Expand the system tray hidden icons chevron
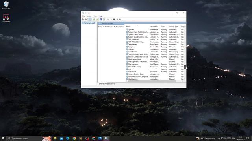This screenshot has height=141, width=252. 219,138
